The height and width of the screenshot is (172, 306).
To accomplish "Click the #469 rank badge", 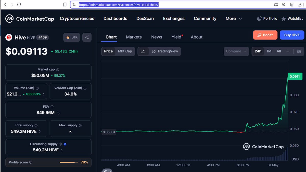I will tap(42, 37).
